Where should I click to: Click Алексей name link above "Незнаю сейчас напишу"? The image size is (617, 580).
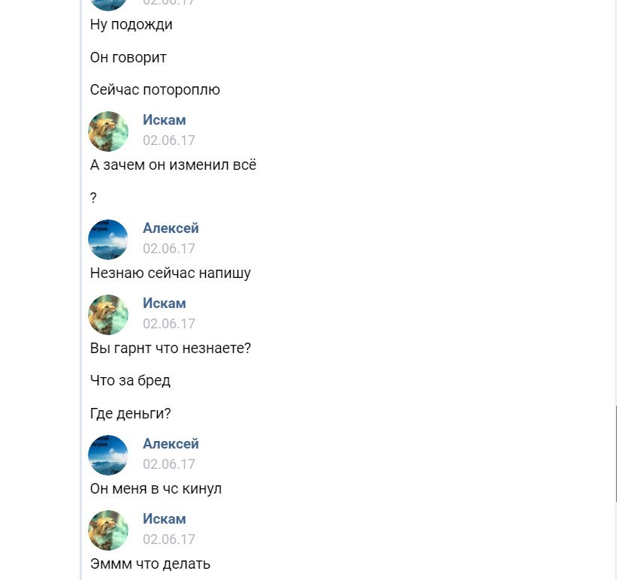[171, 228]
